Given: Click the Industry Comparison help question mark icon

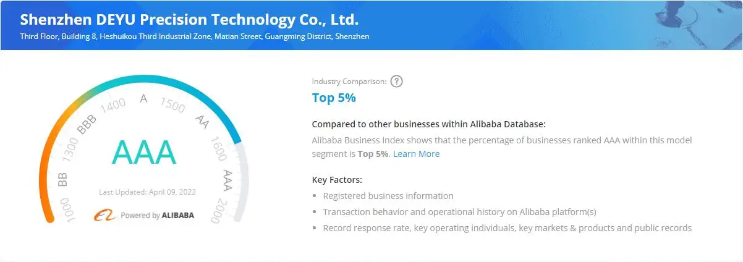Looking at the screenshot, I should click(x=397, y=82).
